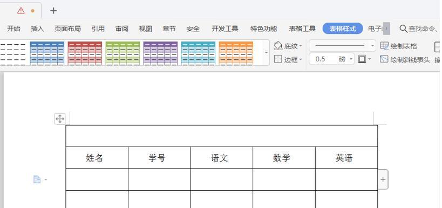Open the 开发工具 tab
The image size is (442, 208).
point(225,29)
